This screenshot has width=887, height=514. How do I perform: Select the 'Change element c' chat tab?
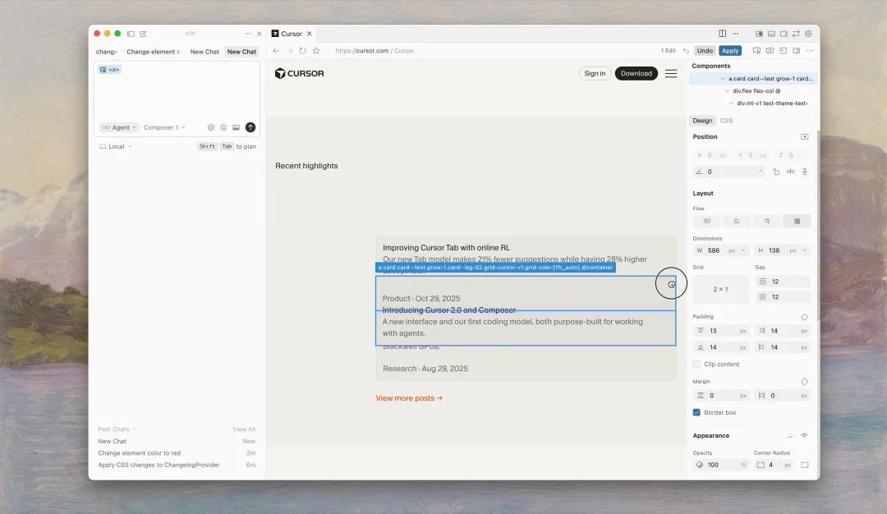tap(154, 52)
